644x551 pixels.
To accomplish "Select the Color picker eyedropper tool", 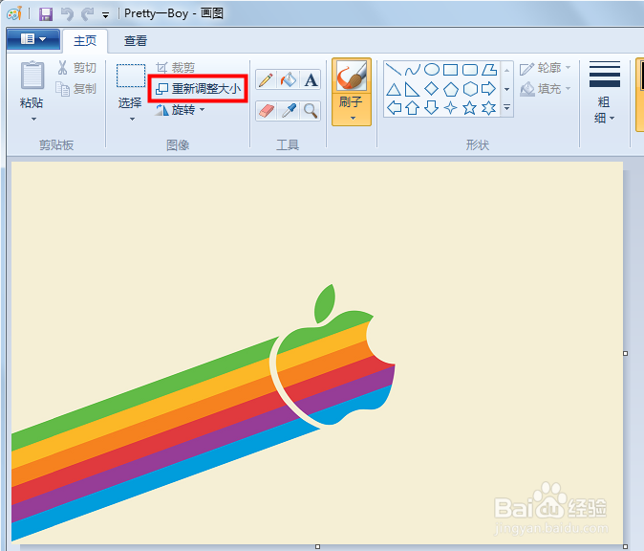I will tap(289, 111).
